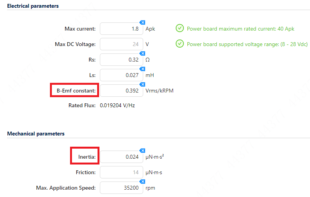Click the Max DC Voltage field
The height and width of the screenshot is (197, 310).
click(x=121, y=44)
